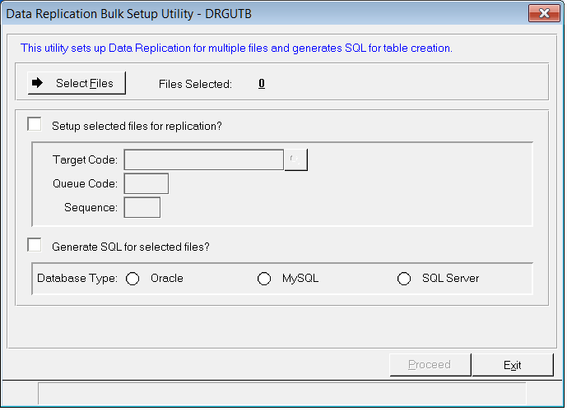Exit the utility with Exit button
Screen dimensions: 567x411
pyautogui.click(x=513, y=365)
